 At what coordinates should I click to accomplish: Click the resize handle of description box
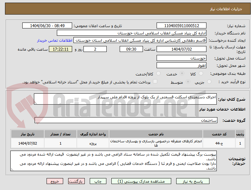tap(36, 103)
